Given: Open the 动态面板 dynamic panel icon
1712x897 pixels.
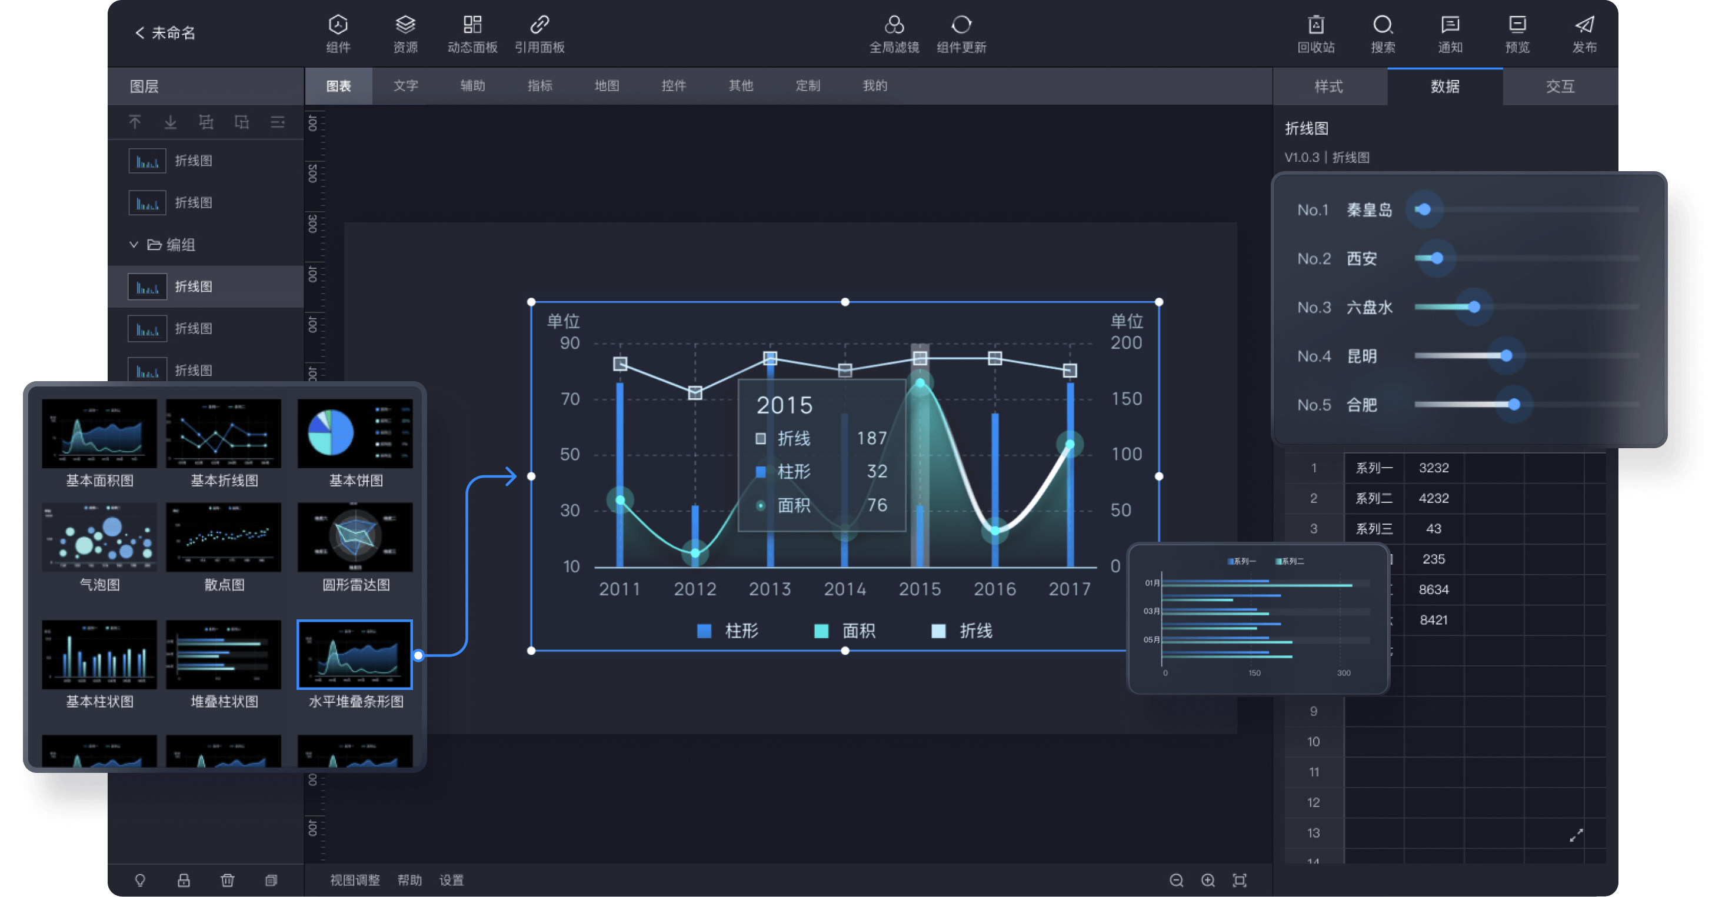Looking at the screenshot, I should (x=472, y=26).
